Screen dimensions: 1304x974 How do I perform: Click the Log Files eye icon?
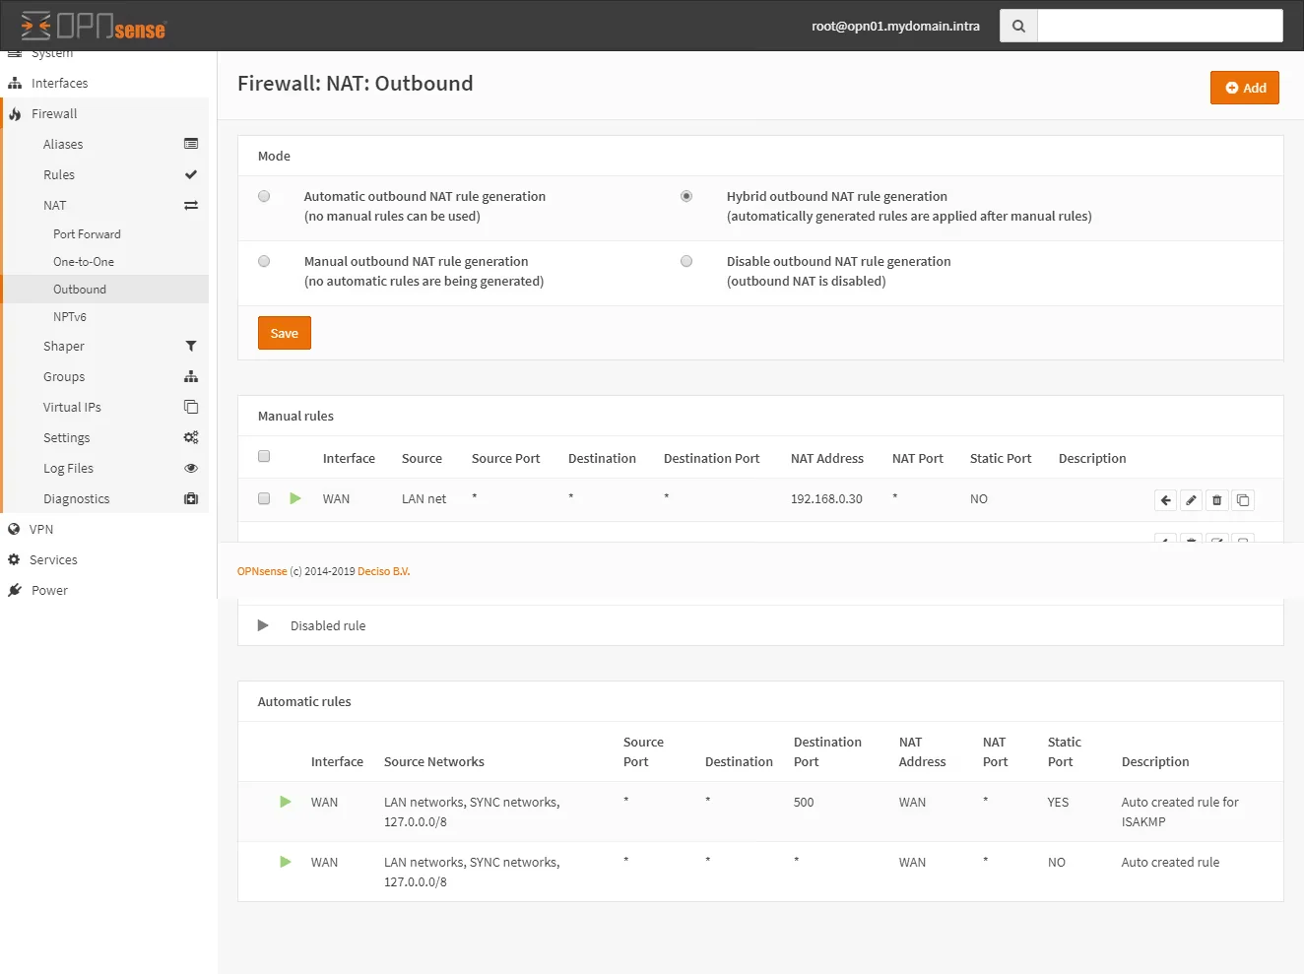191,468
